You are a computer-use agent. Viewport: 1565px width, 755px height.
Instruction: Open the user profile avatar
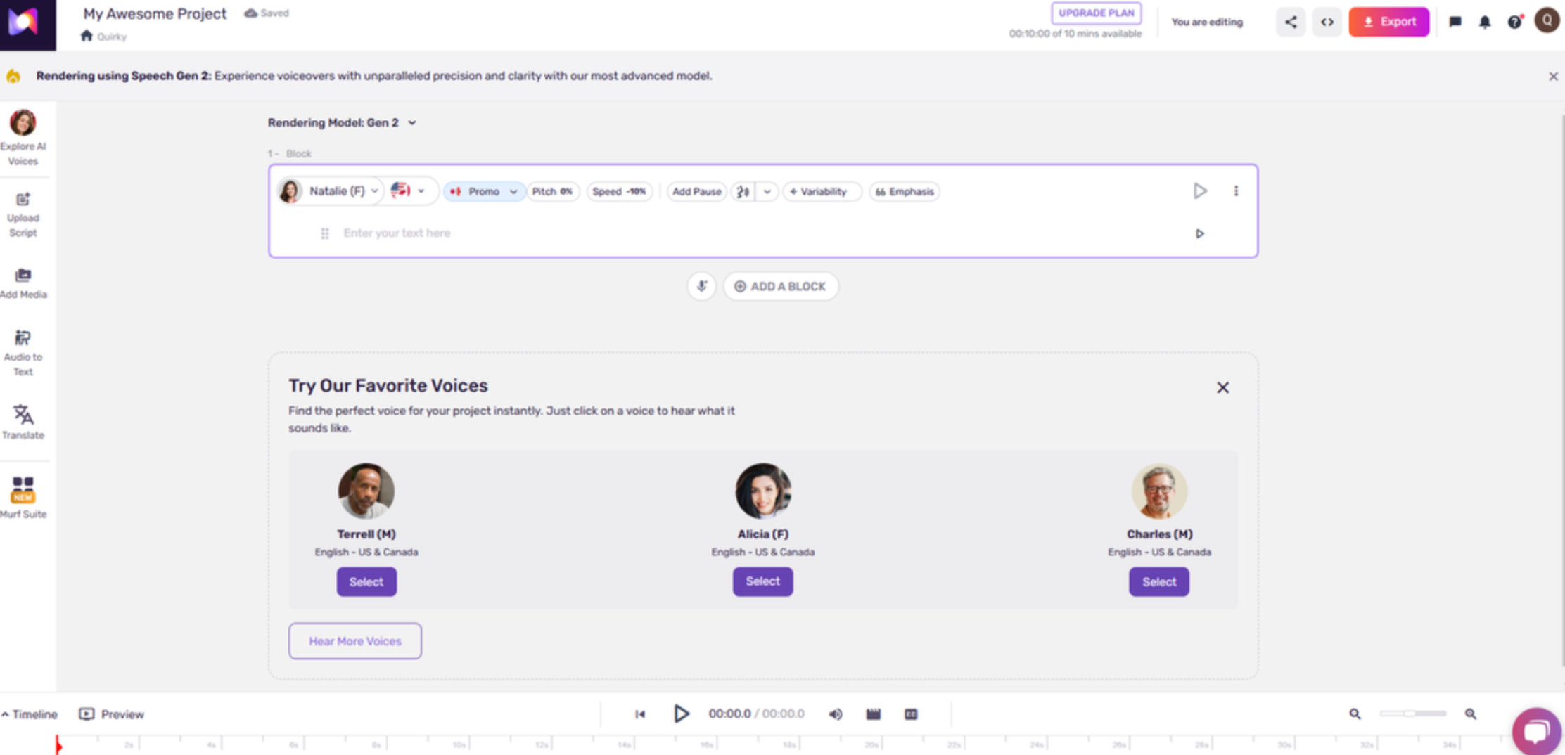[x=1547, y=21]
